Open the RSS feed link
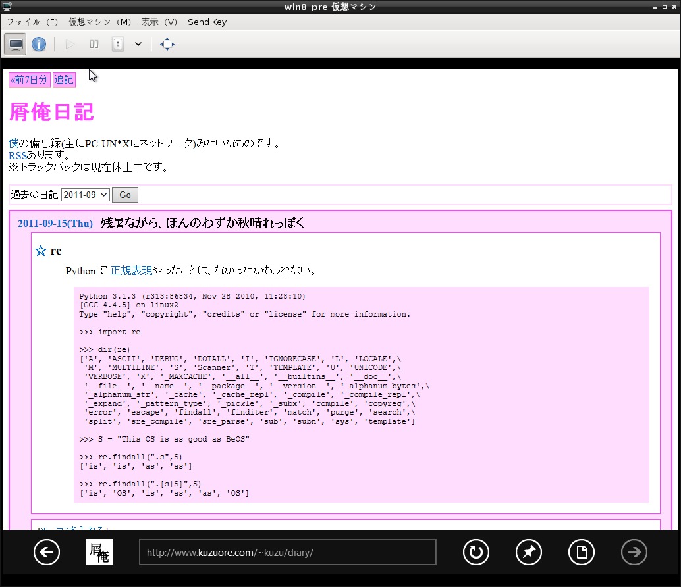 click(x=18, y=155)
